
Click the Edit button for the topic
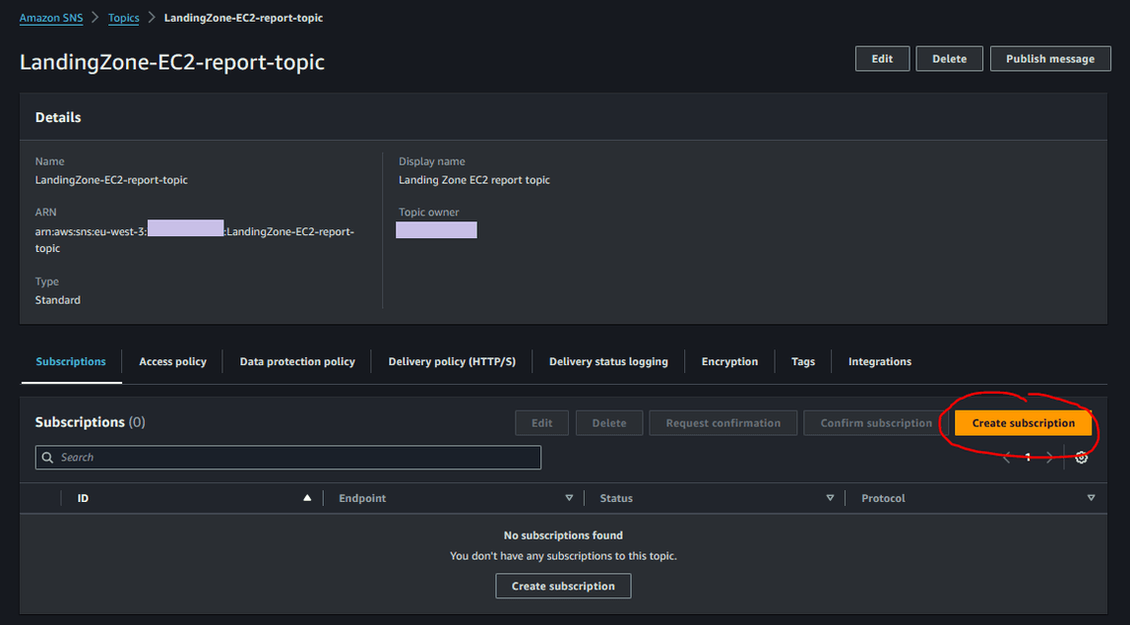pyautogui.click(x=882, y=58)
